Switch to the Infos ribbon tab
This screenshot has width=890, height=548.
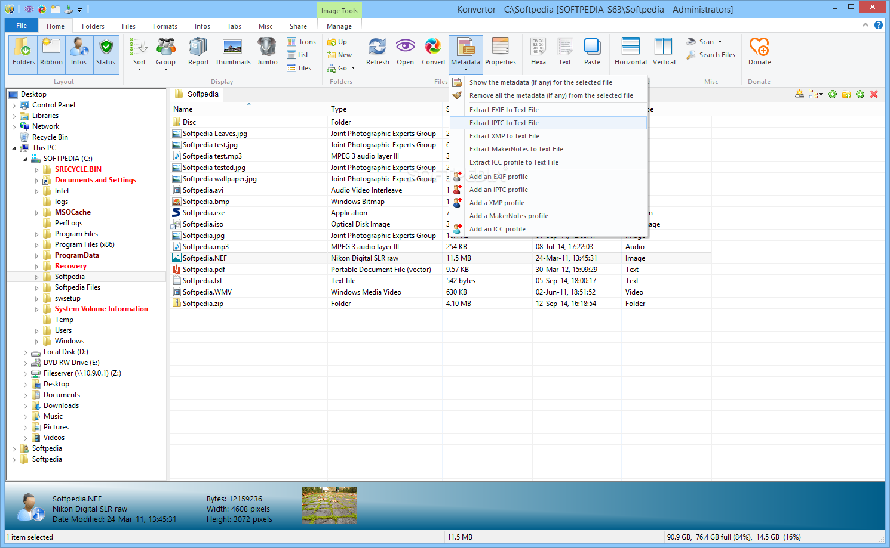(x=202, y=26)
